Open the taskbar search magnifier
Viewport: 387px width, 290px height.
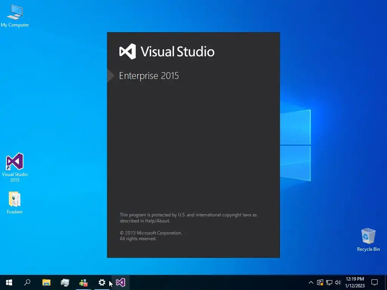27,282
